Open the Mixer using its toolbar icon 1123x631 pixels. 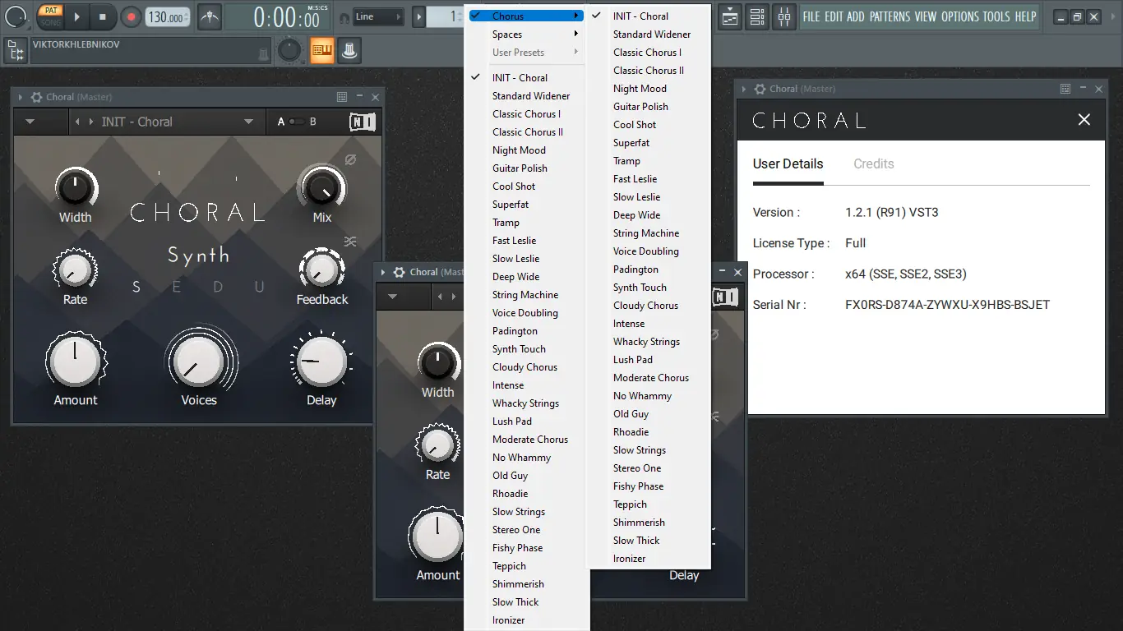784,16
